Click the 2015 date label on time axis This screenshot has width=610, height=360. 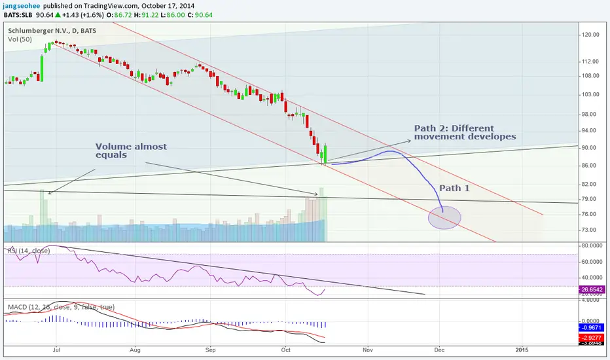pos(522,350)
